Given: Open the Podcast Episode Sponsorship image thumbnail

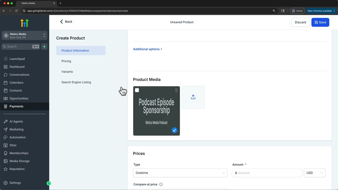Looking at the screenshot, I should click(156, 111).
